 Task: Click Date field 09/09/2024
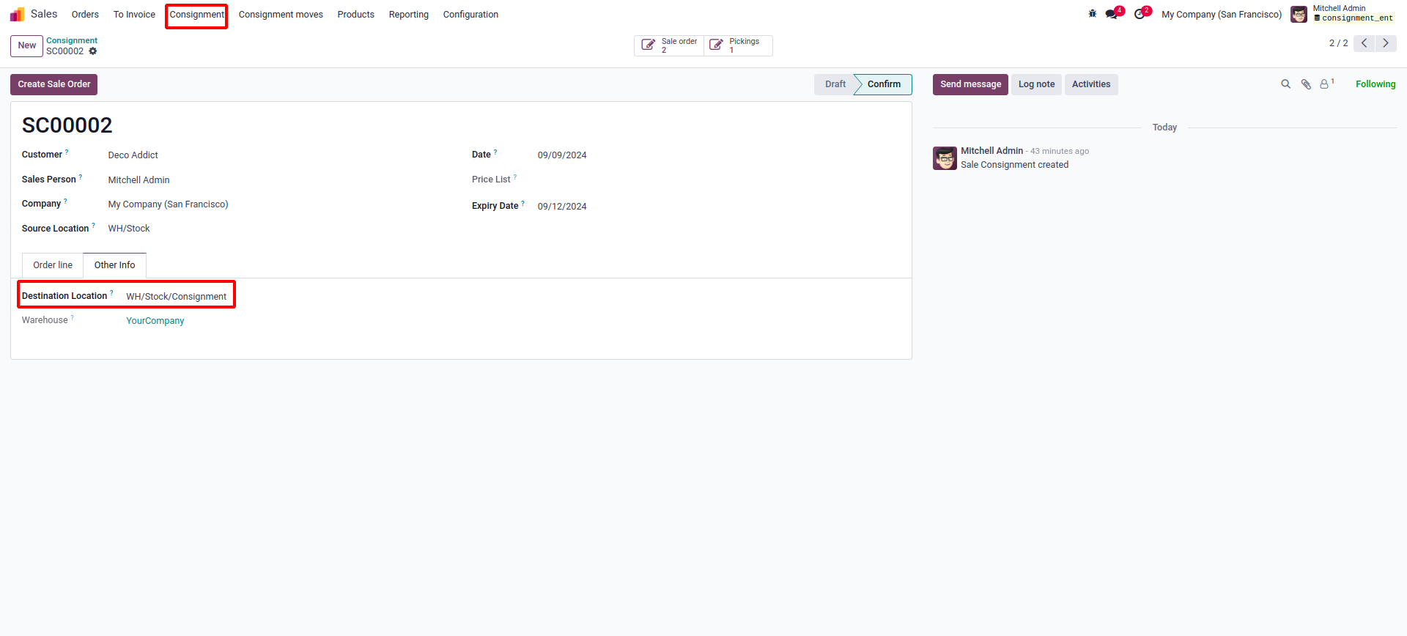tap(562, 155)
